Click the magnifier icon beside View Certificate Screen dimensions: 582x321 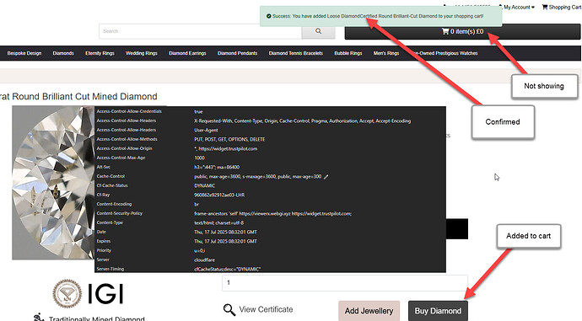(x=229, y=310)
